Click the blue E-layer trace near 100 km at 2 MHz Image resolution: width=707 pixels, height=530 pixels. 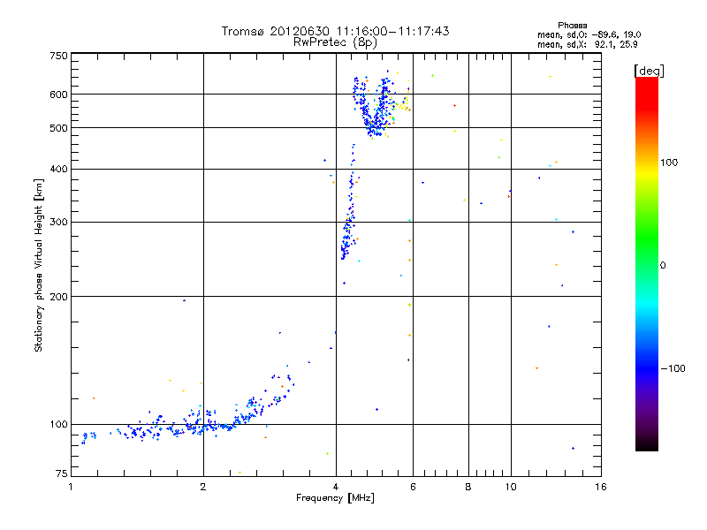(x=203, y=425)
